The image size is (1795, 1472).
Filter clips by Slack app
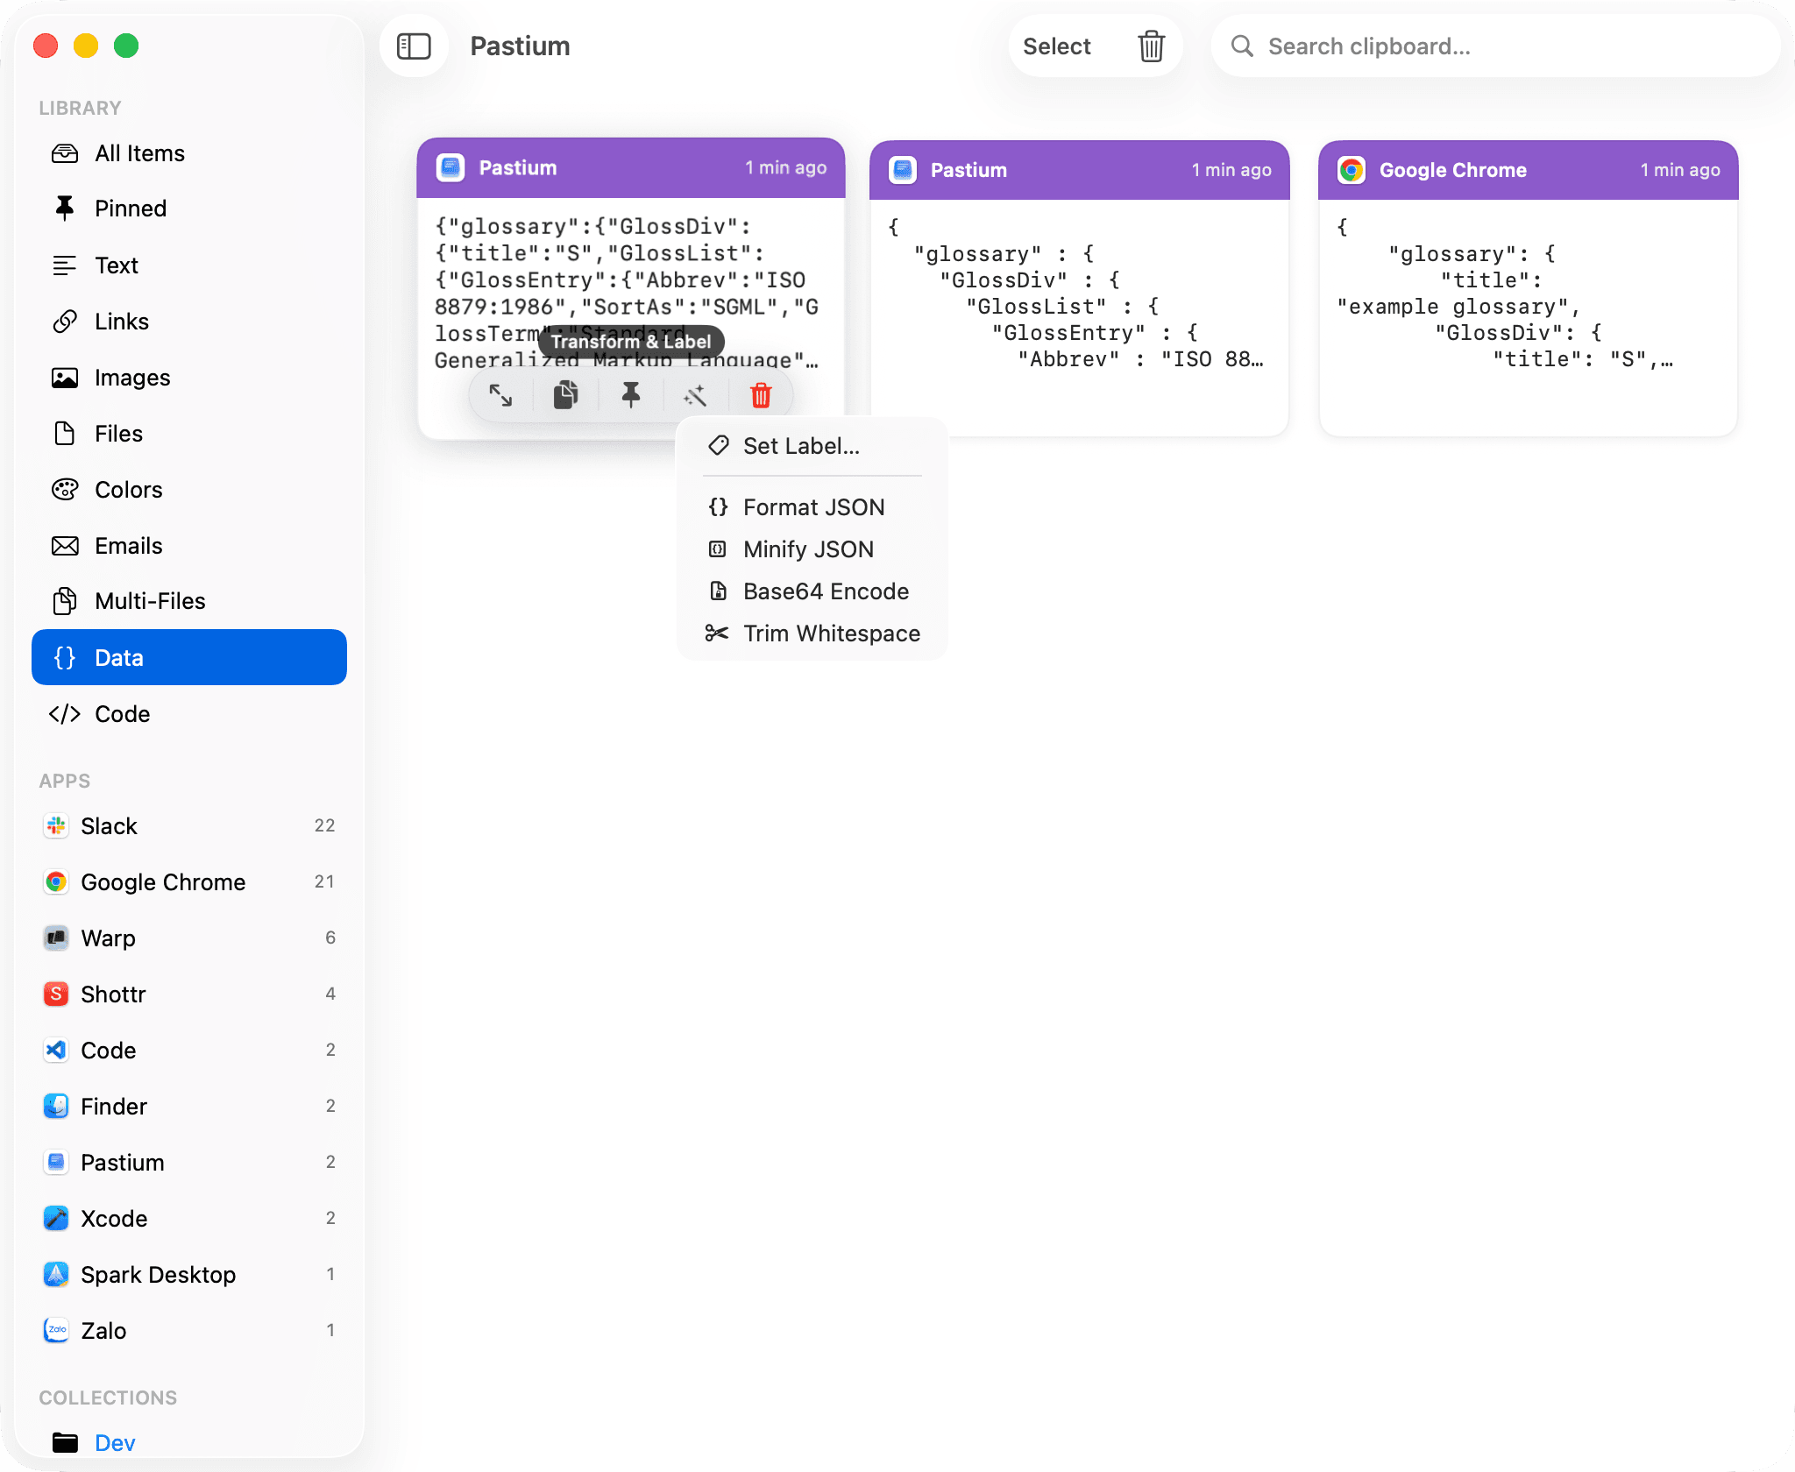click(189, 826)
